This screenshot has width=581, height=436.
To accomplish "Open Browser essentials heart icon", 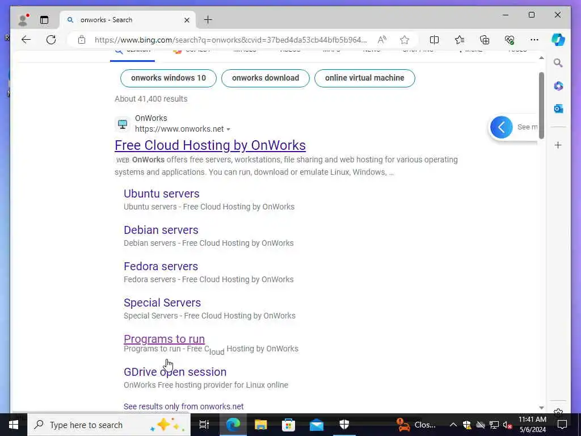I will pyautogui.click(x=510, y=40).
